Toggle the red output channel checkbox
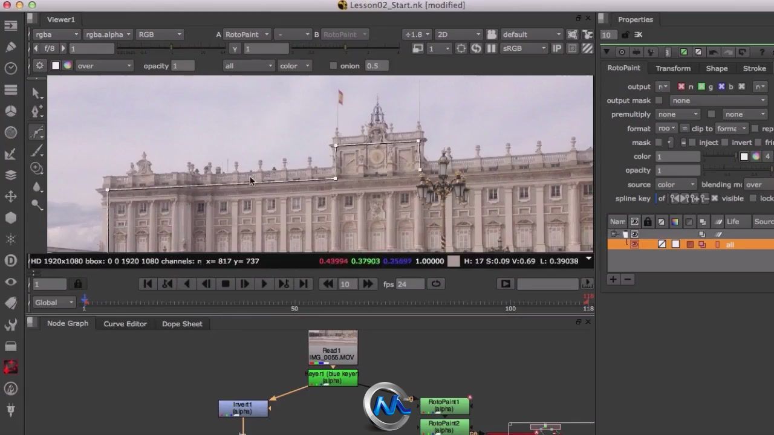 click(x=681, y=86)
